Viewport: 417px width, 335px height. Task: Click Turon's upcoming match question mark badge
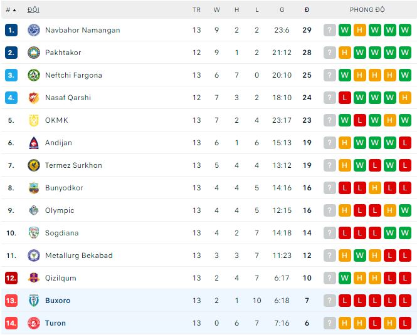coord(330,323)
